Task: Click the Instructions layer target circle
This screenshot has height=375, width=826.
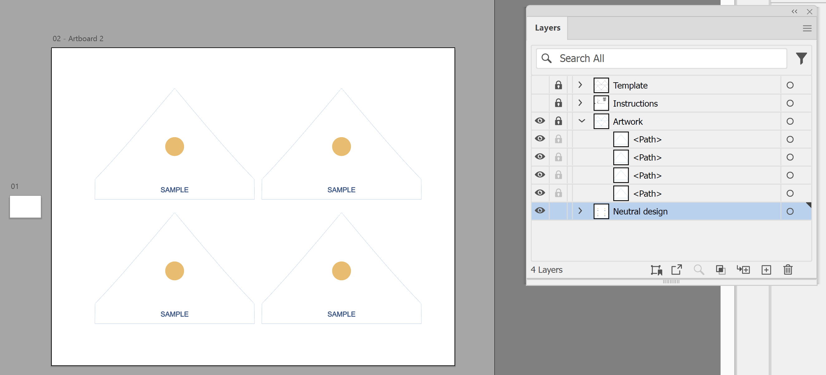Action: tap(790, 103)
